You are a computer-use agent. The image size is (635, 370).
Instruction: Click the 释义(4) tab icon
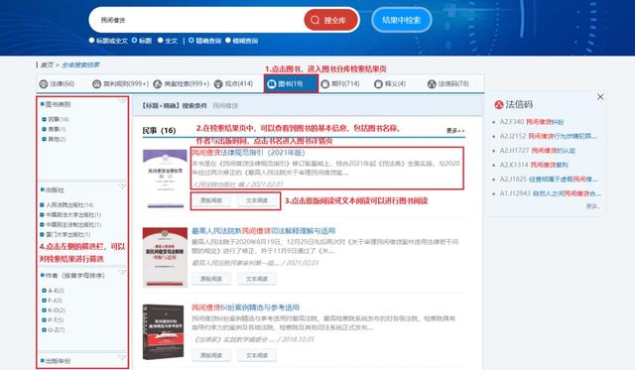click(x=378, y=83)
